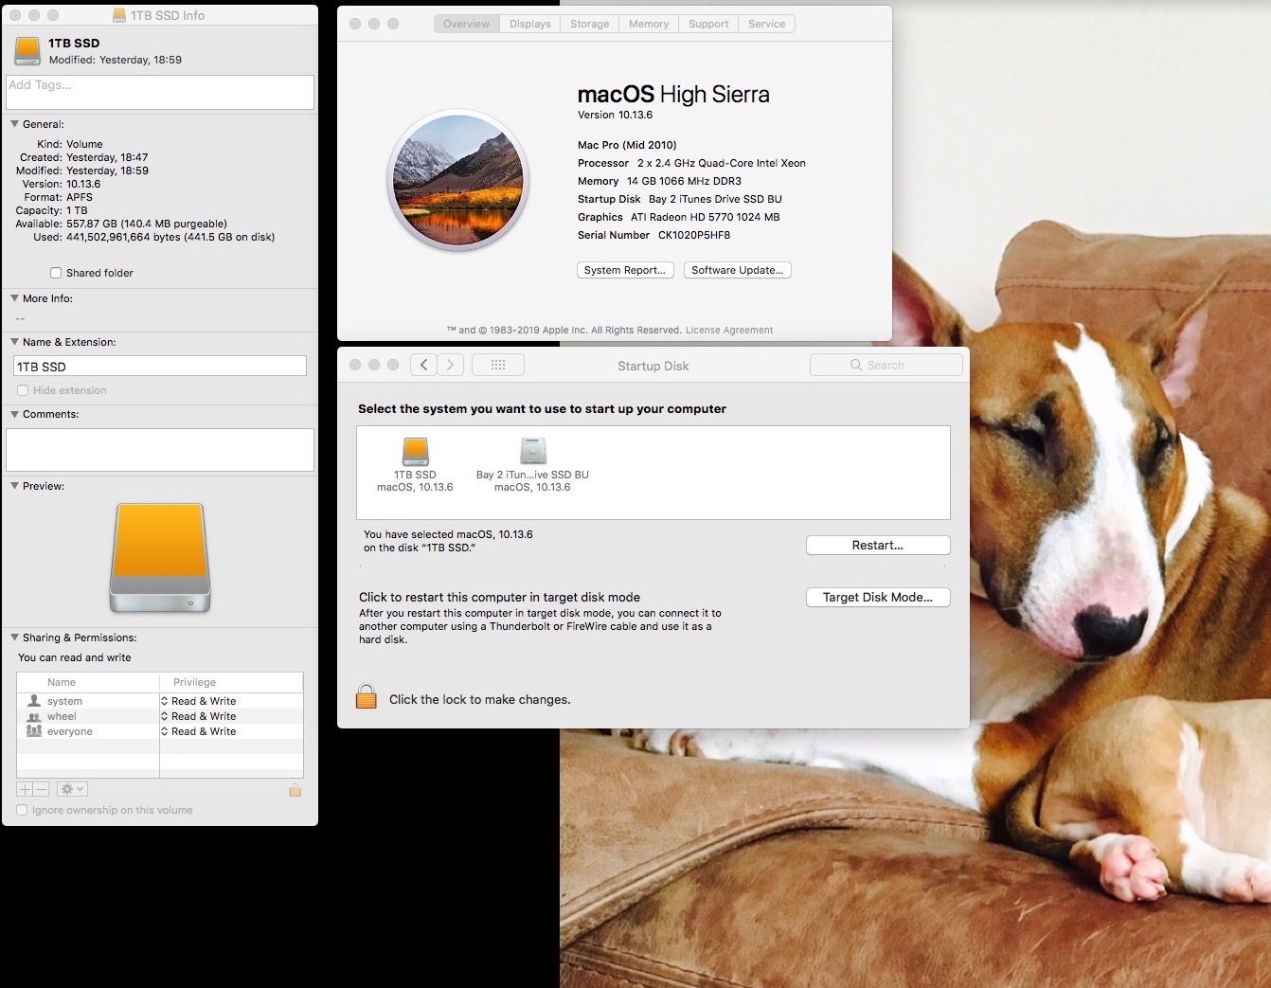Click the Add Tags field
1271x988 pixels.
pos(160,92)
